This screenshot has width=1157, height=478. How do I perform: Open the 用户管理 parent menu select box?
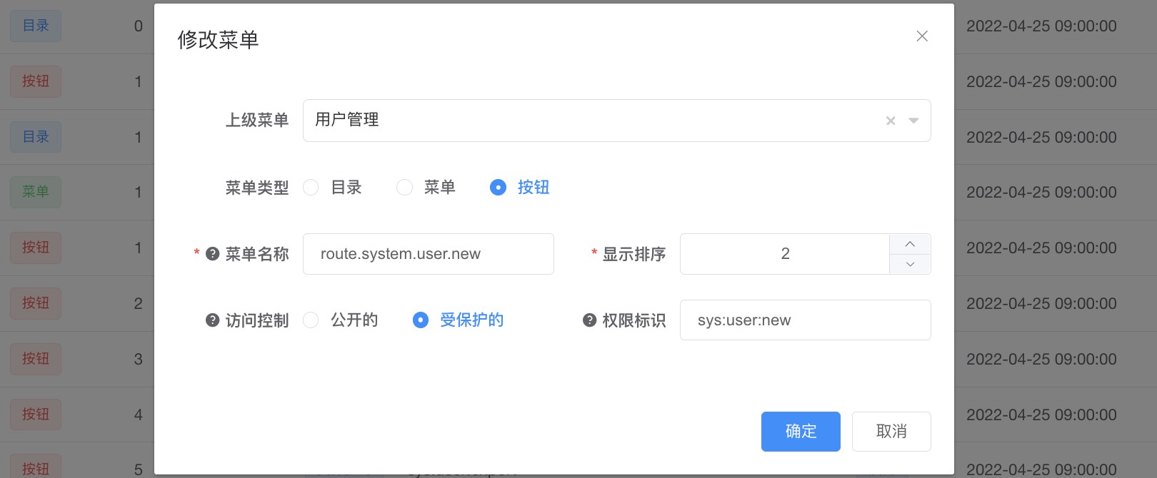617,121
